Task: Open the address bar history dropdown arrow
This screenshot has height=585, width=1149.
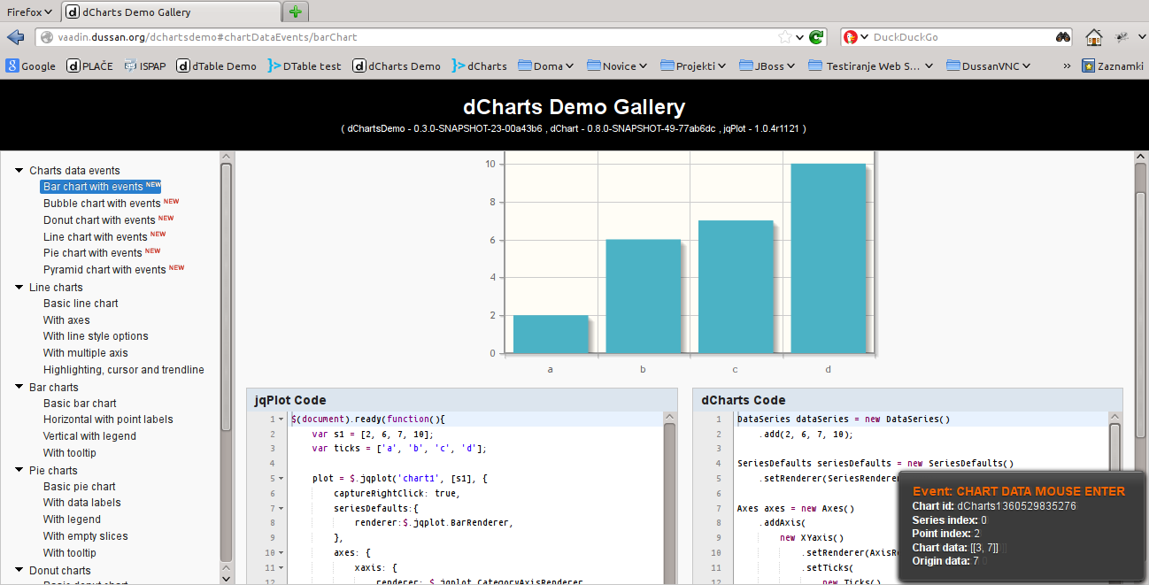Action: [800, 37]
